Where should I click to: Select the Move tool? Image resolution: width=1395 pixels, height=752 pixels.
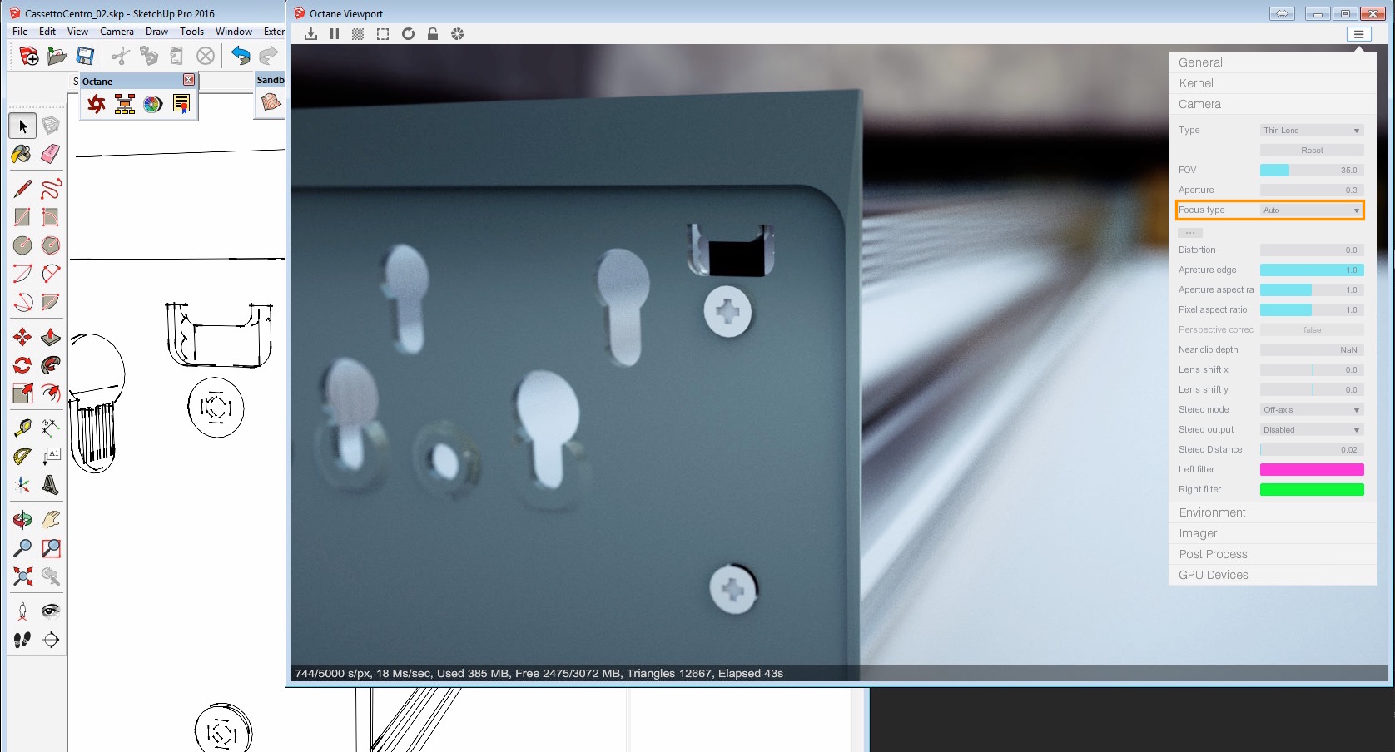[22, 337]
